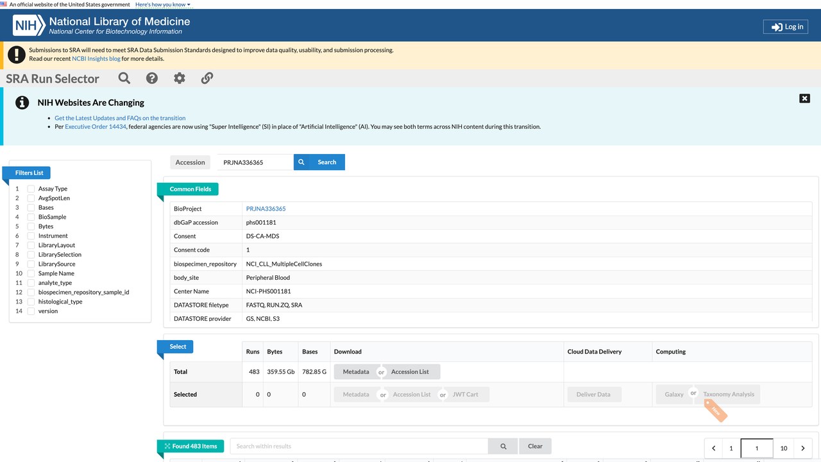Close the NIH Websites Are Changing banner
Viewport: 821px width, 462px height.
[805, 98]
